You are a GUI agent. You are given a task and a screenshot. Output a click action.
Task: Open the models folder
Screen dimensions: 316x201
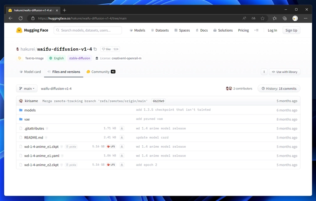tap(30, 110)
